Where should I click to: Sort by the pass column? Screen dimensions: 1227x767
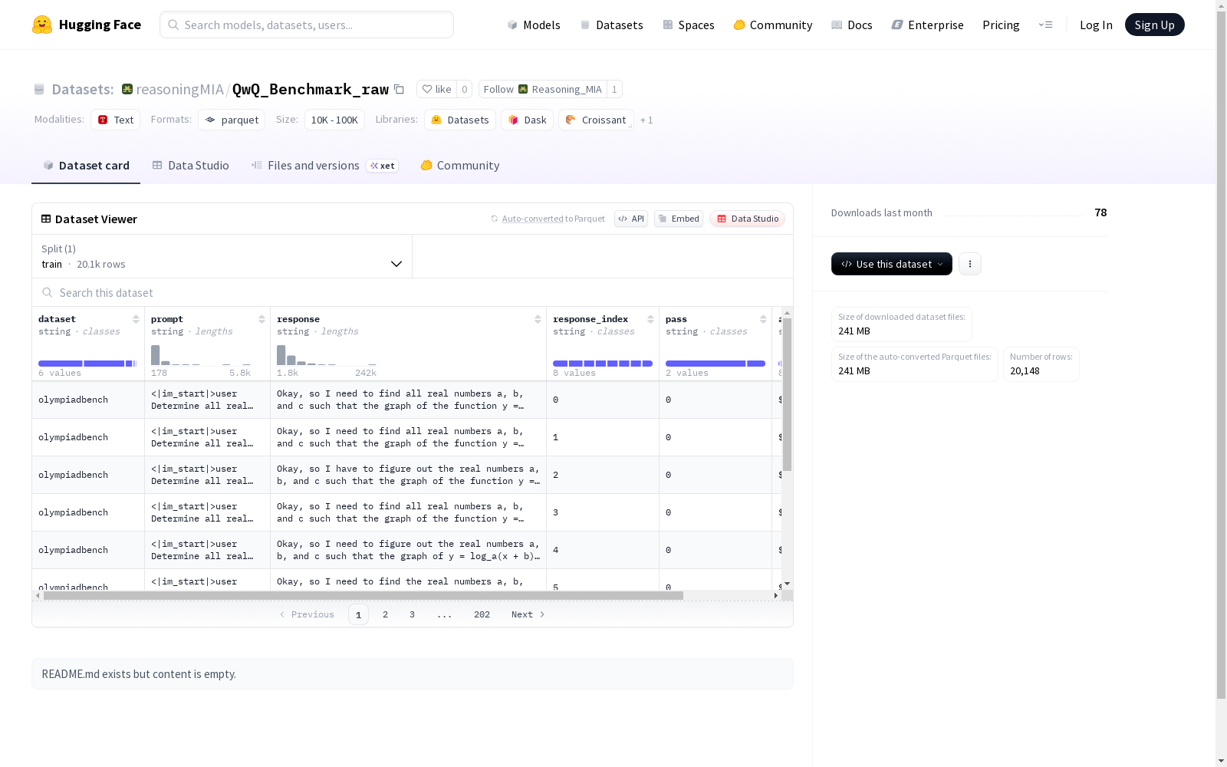763,319
